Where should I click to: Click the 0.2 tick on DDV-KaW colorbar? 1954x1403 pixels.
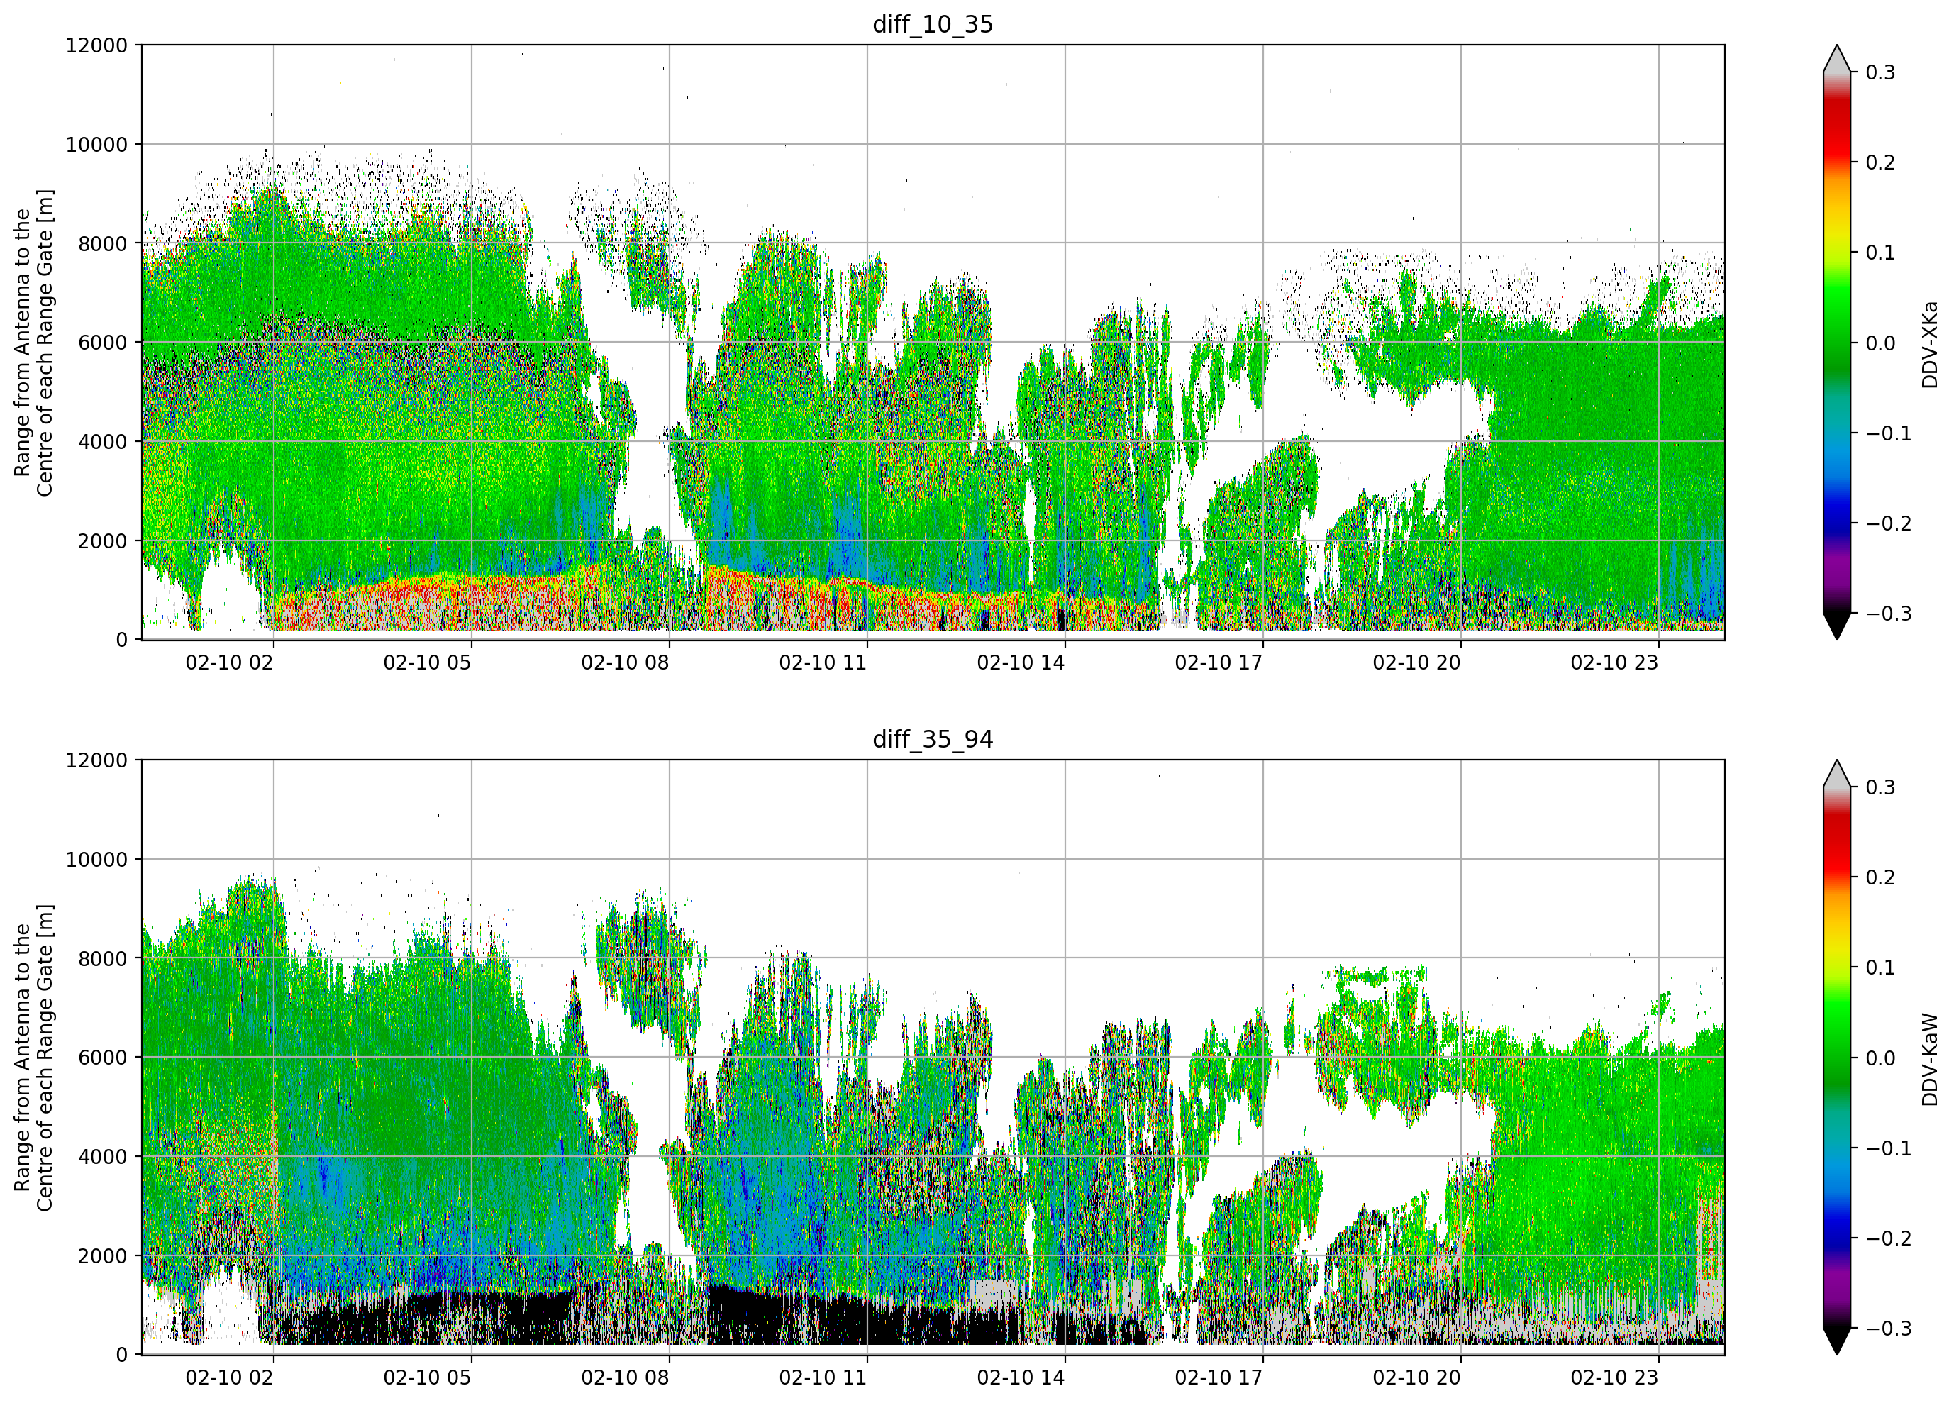tap(1881, 878)
